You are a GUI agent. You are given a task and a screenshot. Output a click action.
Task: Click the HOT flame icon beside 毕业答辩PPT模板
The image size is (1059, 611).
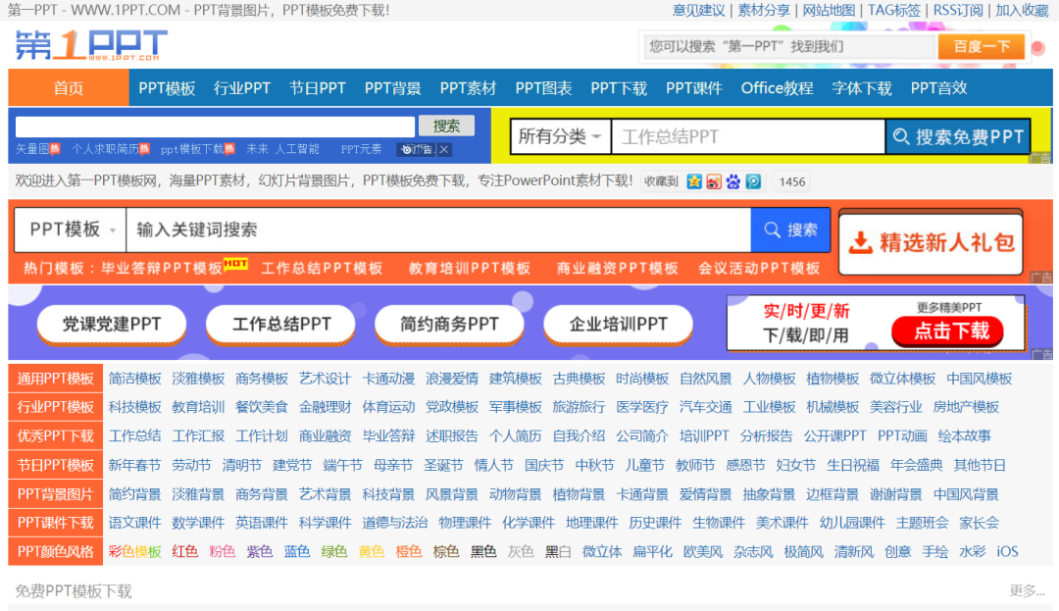tap(234, 265)
